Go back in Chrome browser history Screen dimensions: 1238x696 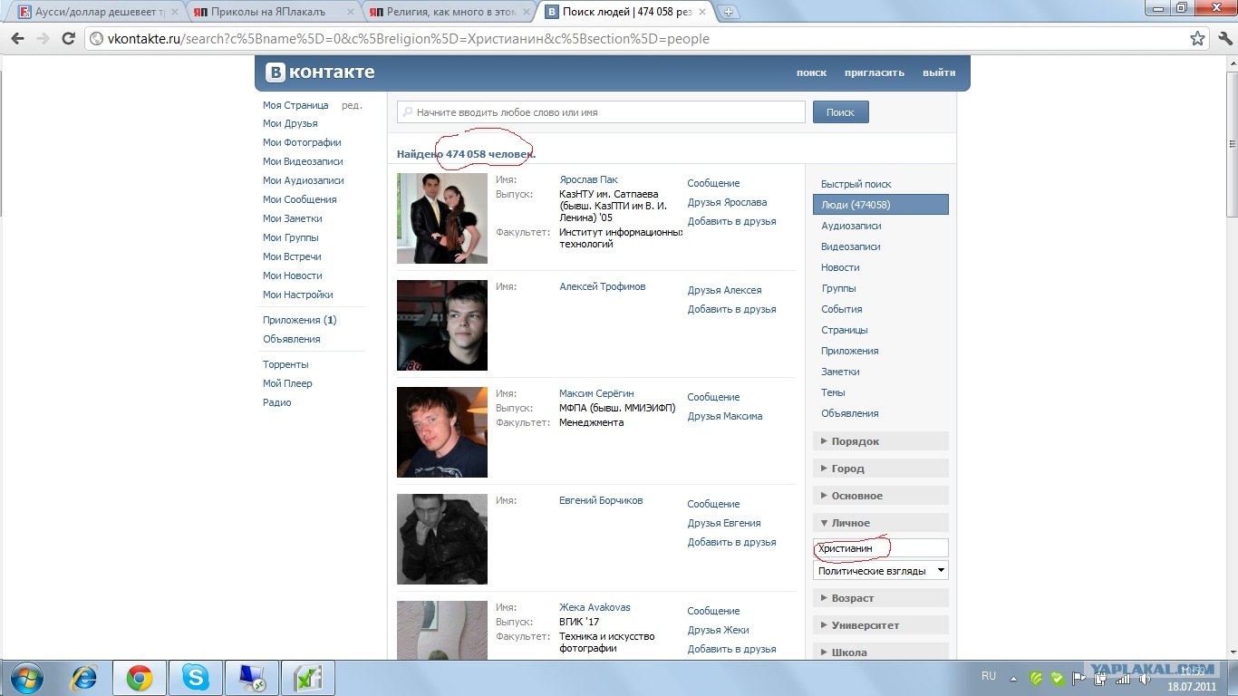pos(17,39)
